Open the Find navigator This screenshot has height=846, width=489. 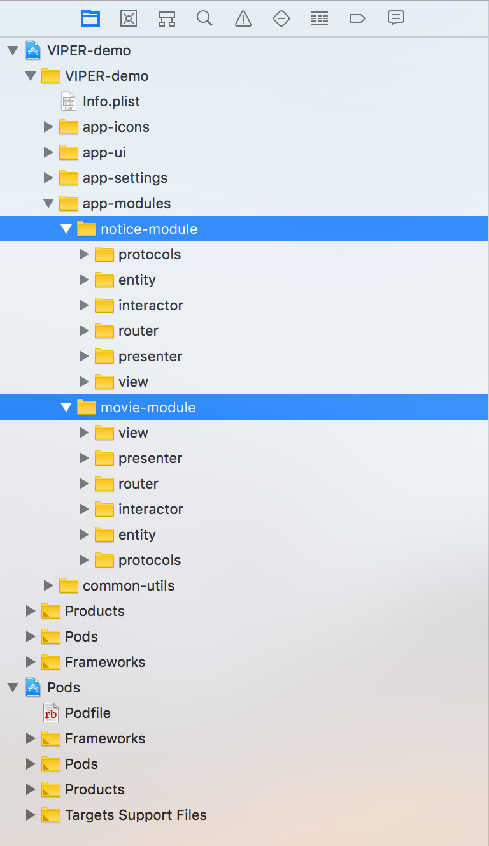pos(204,18)
